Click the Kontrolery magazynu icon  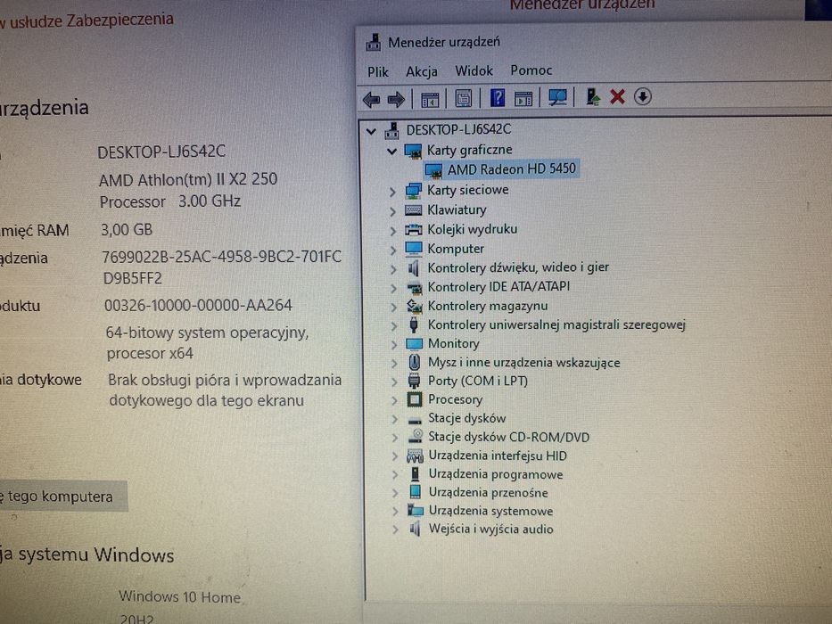point(414,306)
